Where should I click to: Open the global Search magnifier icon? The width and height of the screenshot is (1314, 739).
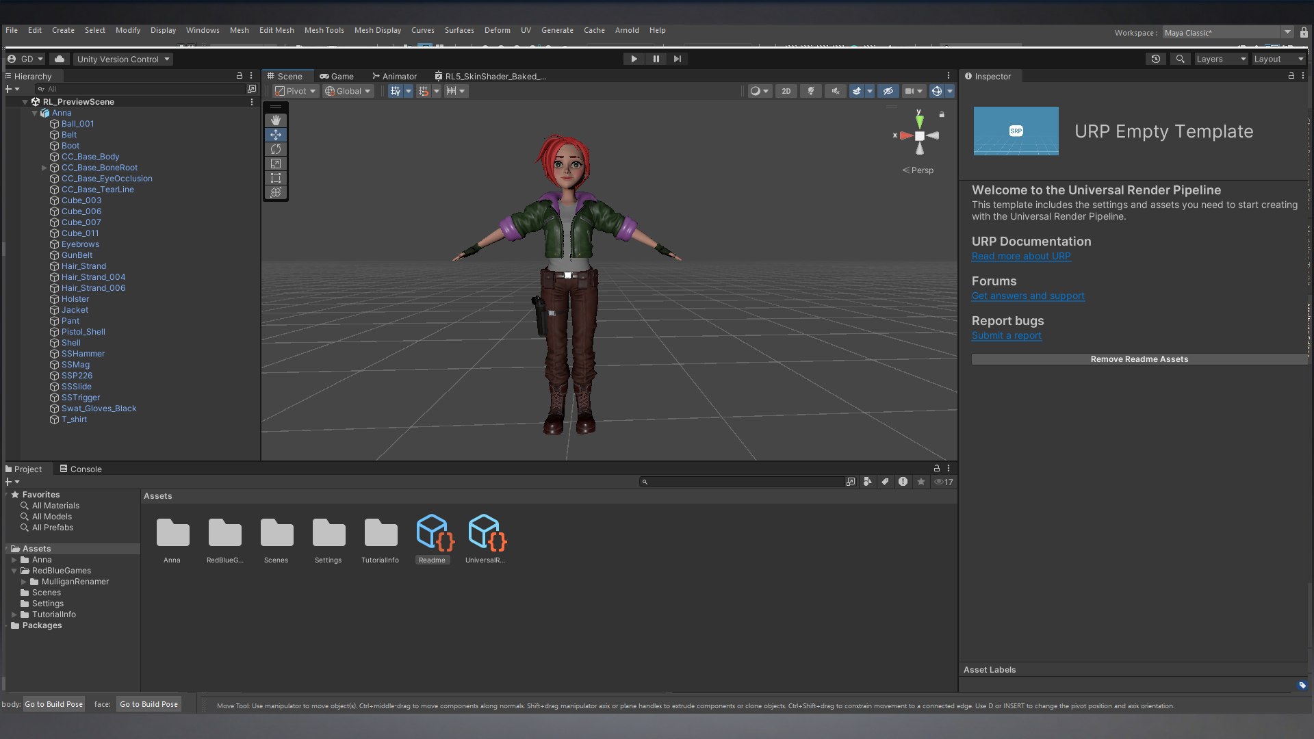(1181, 59)
